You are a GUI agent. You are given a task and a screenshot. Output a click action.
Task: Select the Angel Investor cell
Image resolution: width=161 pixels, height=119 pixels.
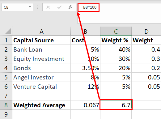click(x=41, y=77)
